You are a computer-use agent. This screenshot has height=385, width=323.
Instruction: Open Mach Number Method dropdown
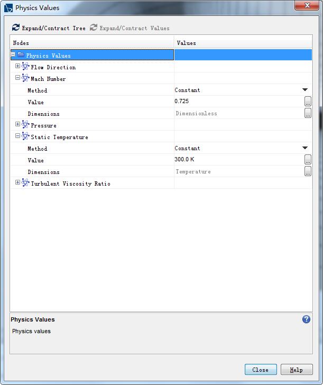[x=305, y=90]
